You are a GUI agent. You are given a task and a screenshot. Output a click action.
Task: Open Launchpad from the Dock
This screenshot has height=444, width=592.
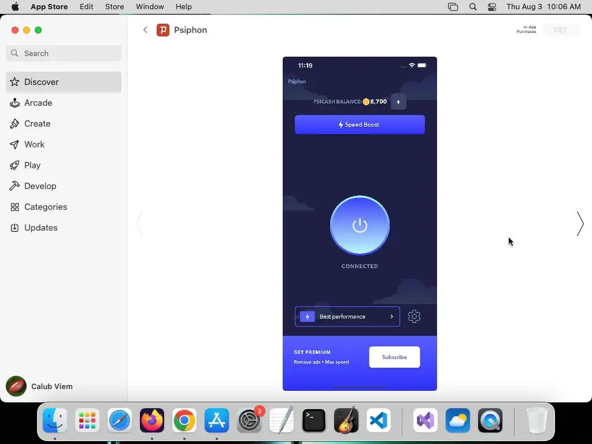[87, 420]
